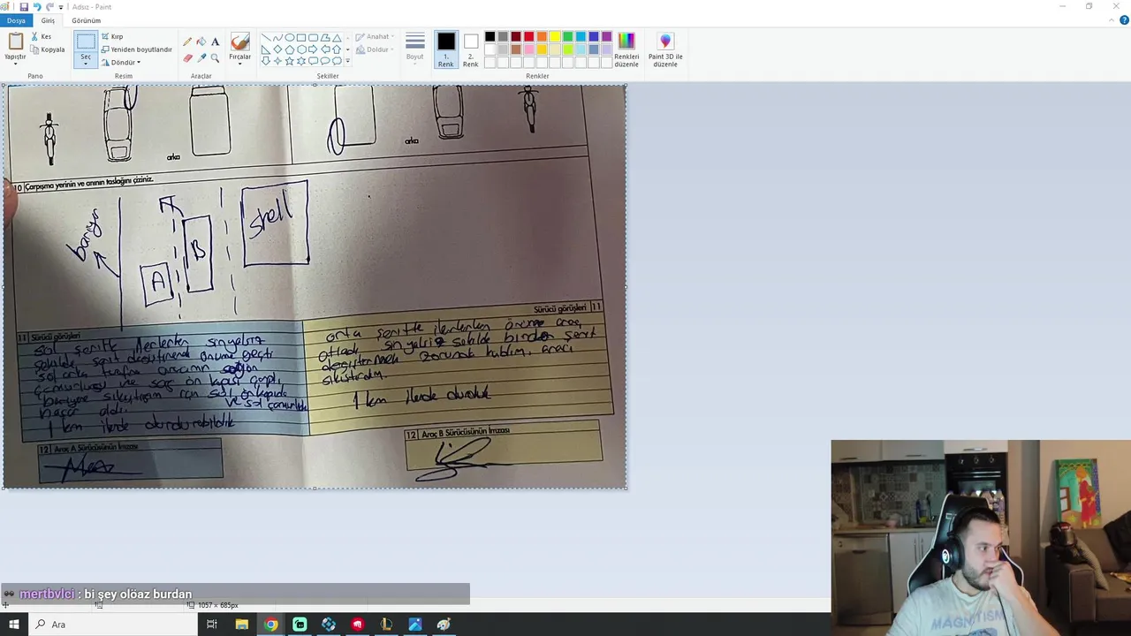Open Paint 3D ile düzenle

[x=665, y=49]
